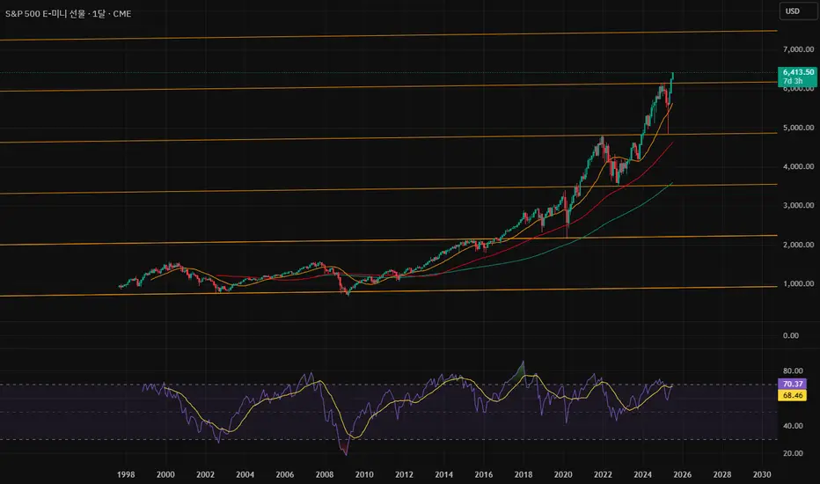Click the 1,000.00 price axis label
The width and height of the screenshot is (820, 484).
pyautogui.click(x=798, y=283)
